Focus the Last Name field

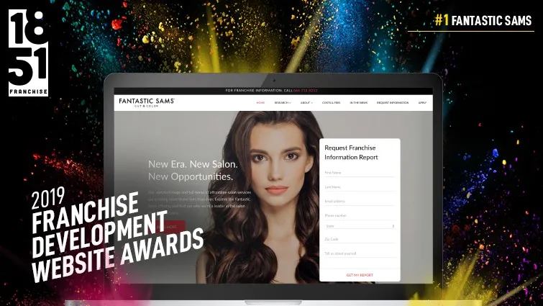point(360,187)
